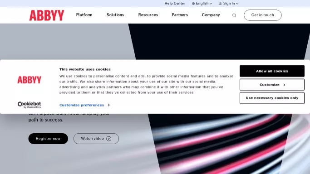Open the Company menu
Screen dimensions: 310x174
tap(211, 15)
